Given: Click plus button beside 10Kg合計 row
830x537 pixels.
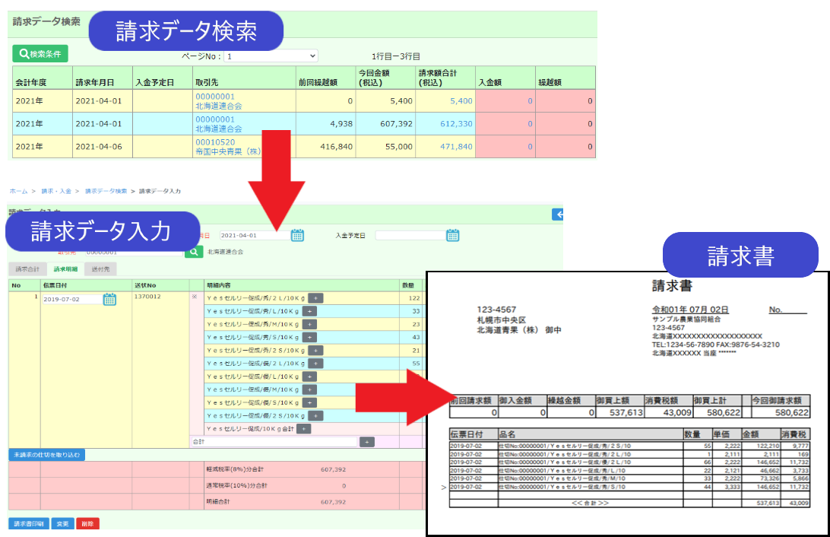Looking at the screenshot, I should [x=303, y=429].
